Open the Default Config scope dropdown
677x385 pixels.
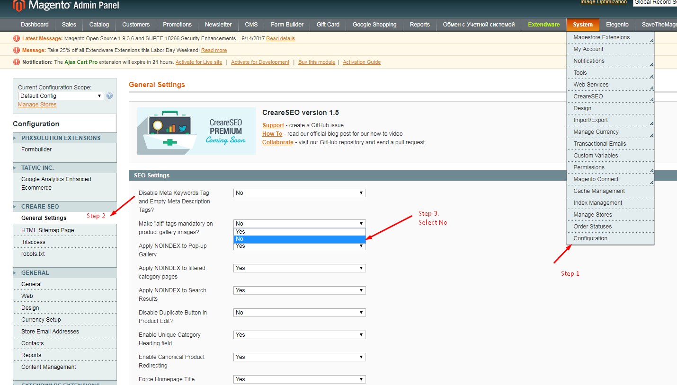pyautogui.click(x=61, y=96)
